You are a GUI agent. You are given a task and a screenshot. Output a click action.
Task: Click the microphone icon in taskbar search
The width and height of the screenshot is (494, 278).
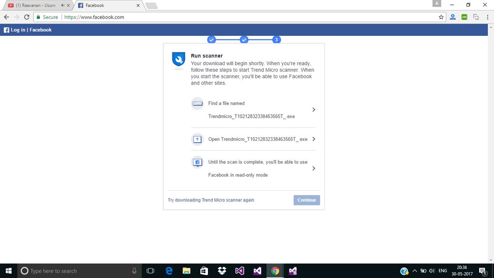click(x=134, y=271)
